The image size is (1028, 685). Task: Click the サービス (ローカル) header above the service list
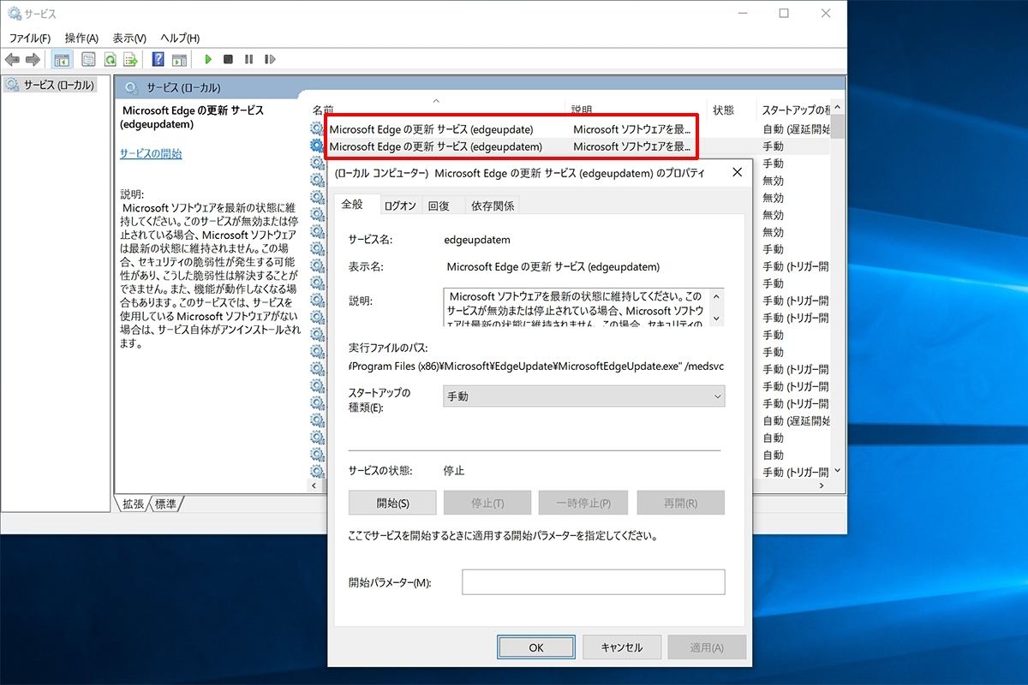coord(183,87)
